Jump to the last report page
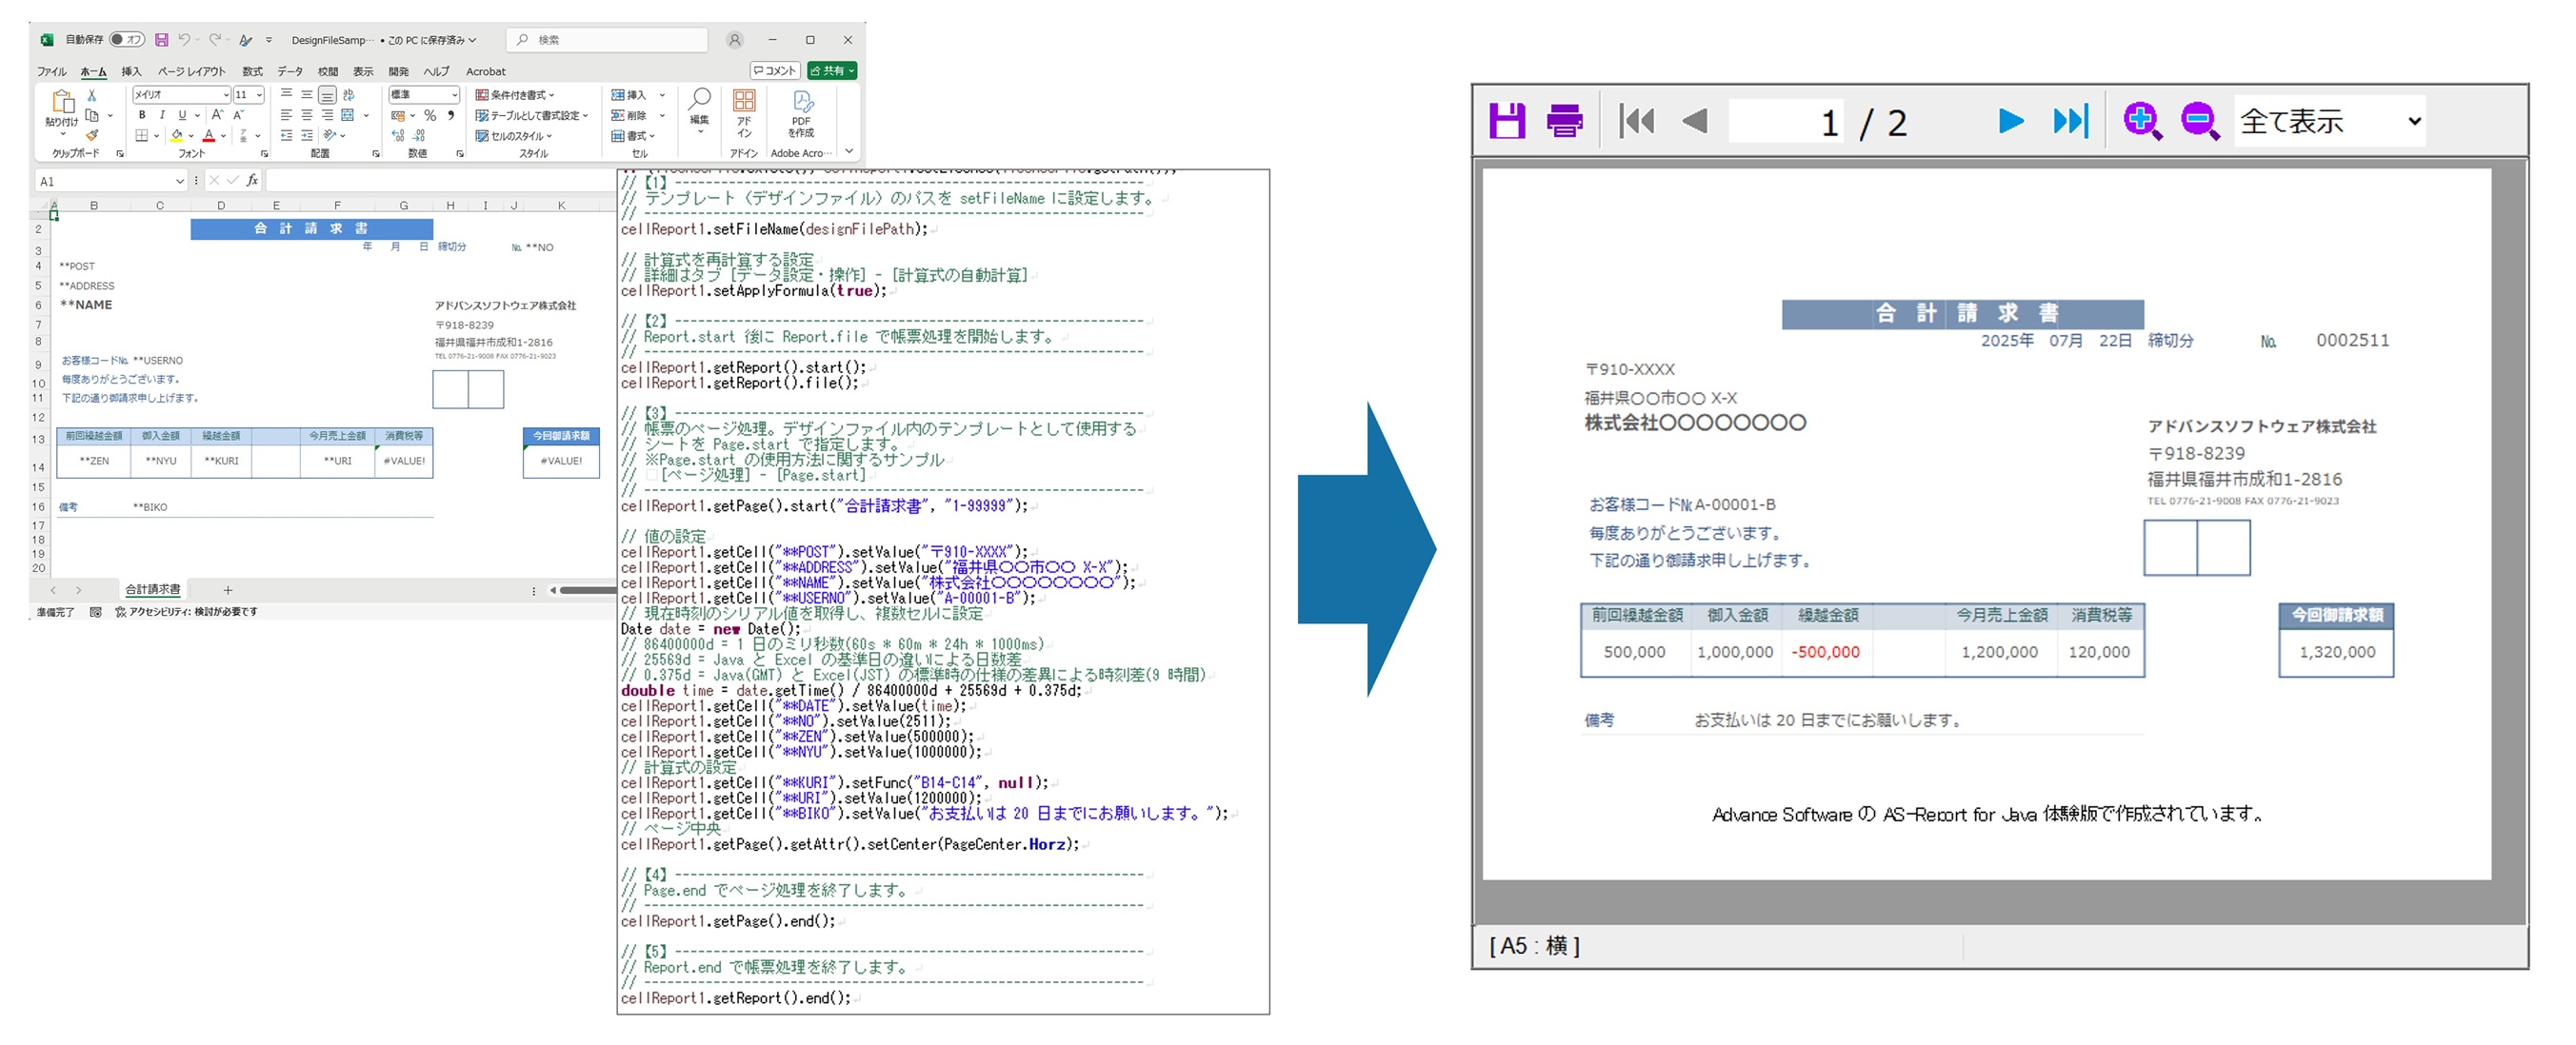 (x=2069, y=121)
